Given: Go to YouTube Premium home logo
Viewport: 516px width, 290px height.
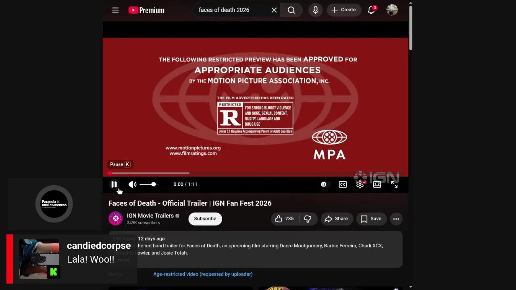Looking at the screenshot, I should pyautogui.click(x=146, y=10).
